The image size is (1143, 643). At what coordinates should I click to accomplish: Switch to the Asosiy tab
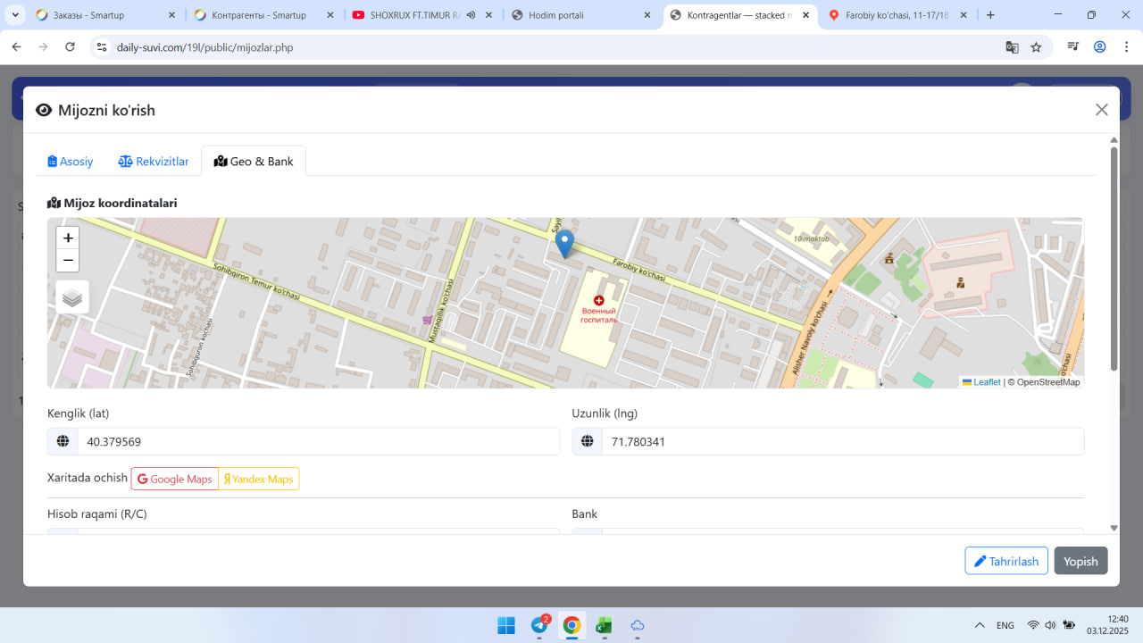click(x=71, y=162)
